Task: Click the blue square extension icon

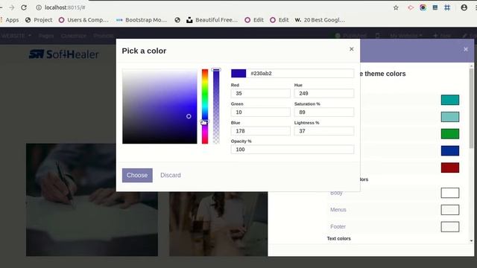Action: point(435,7)
